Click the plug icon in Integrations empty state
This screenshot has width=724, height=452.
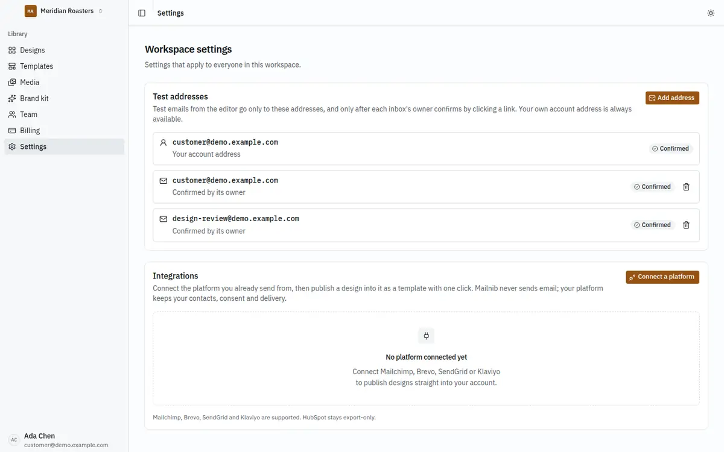(x=426, y=336)
